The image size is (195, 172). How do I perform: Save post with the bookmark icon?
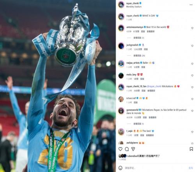(191, 149)
